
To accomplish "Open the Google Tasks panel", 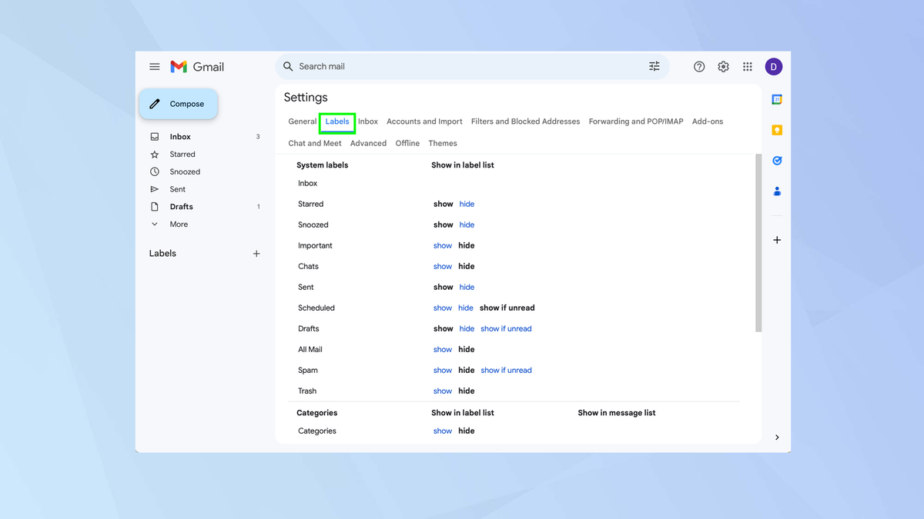I will 776,161.
